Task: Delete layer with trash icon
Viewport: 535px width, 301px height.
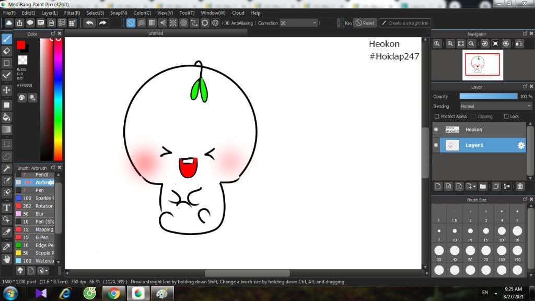Action: coord(520,187)
